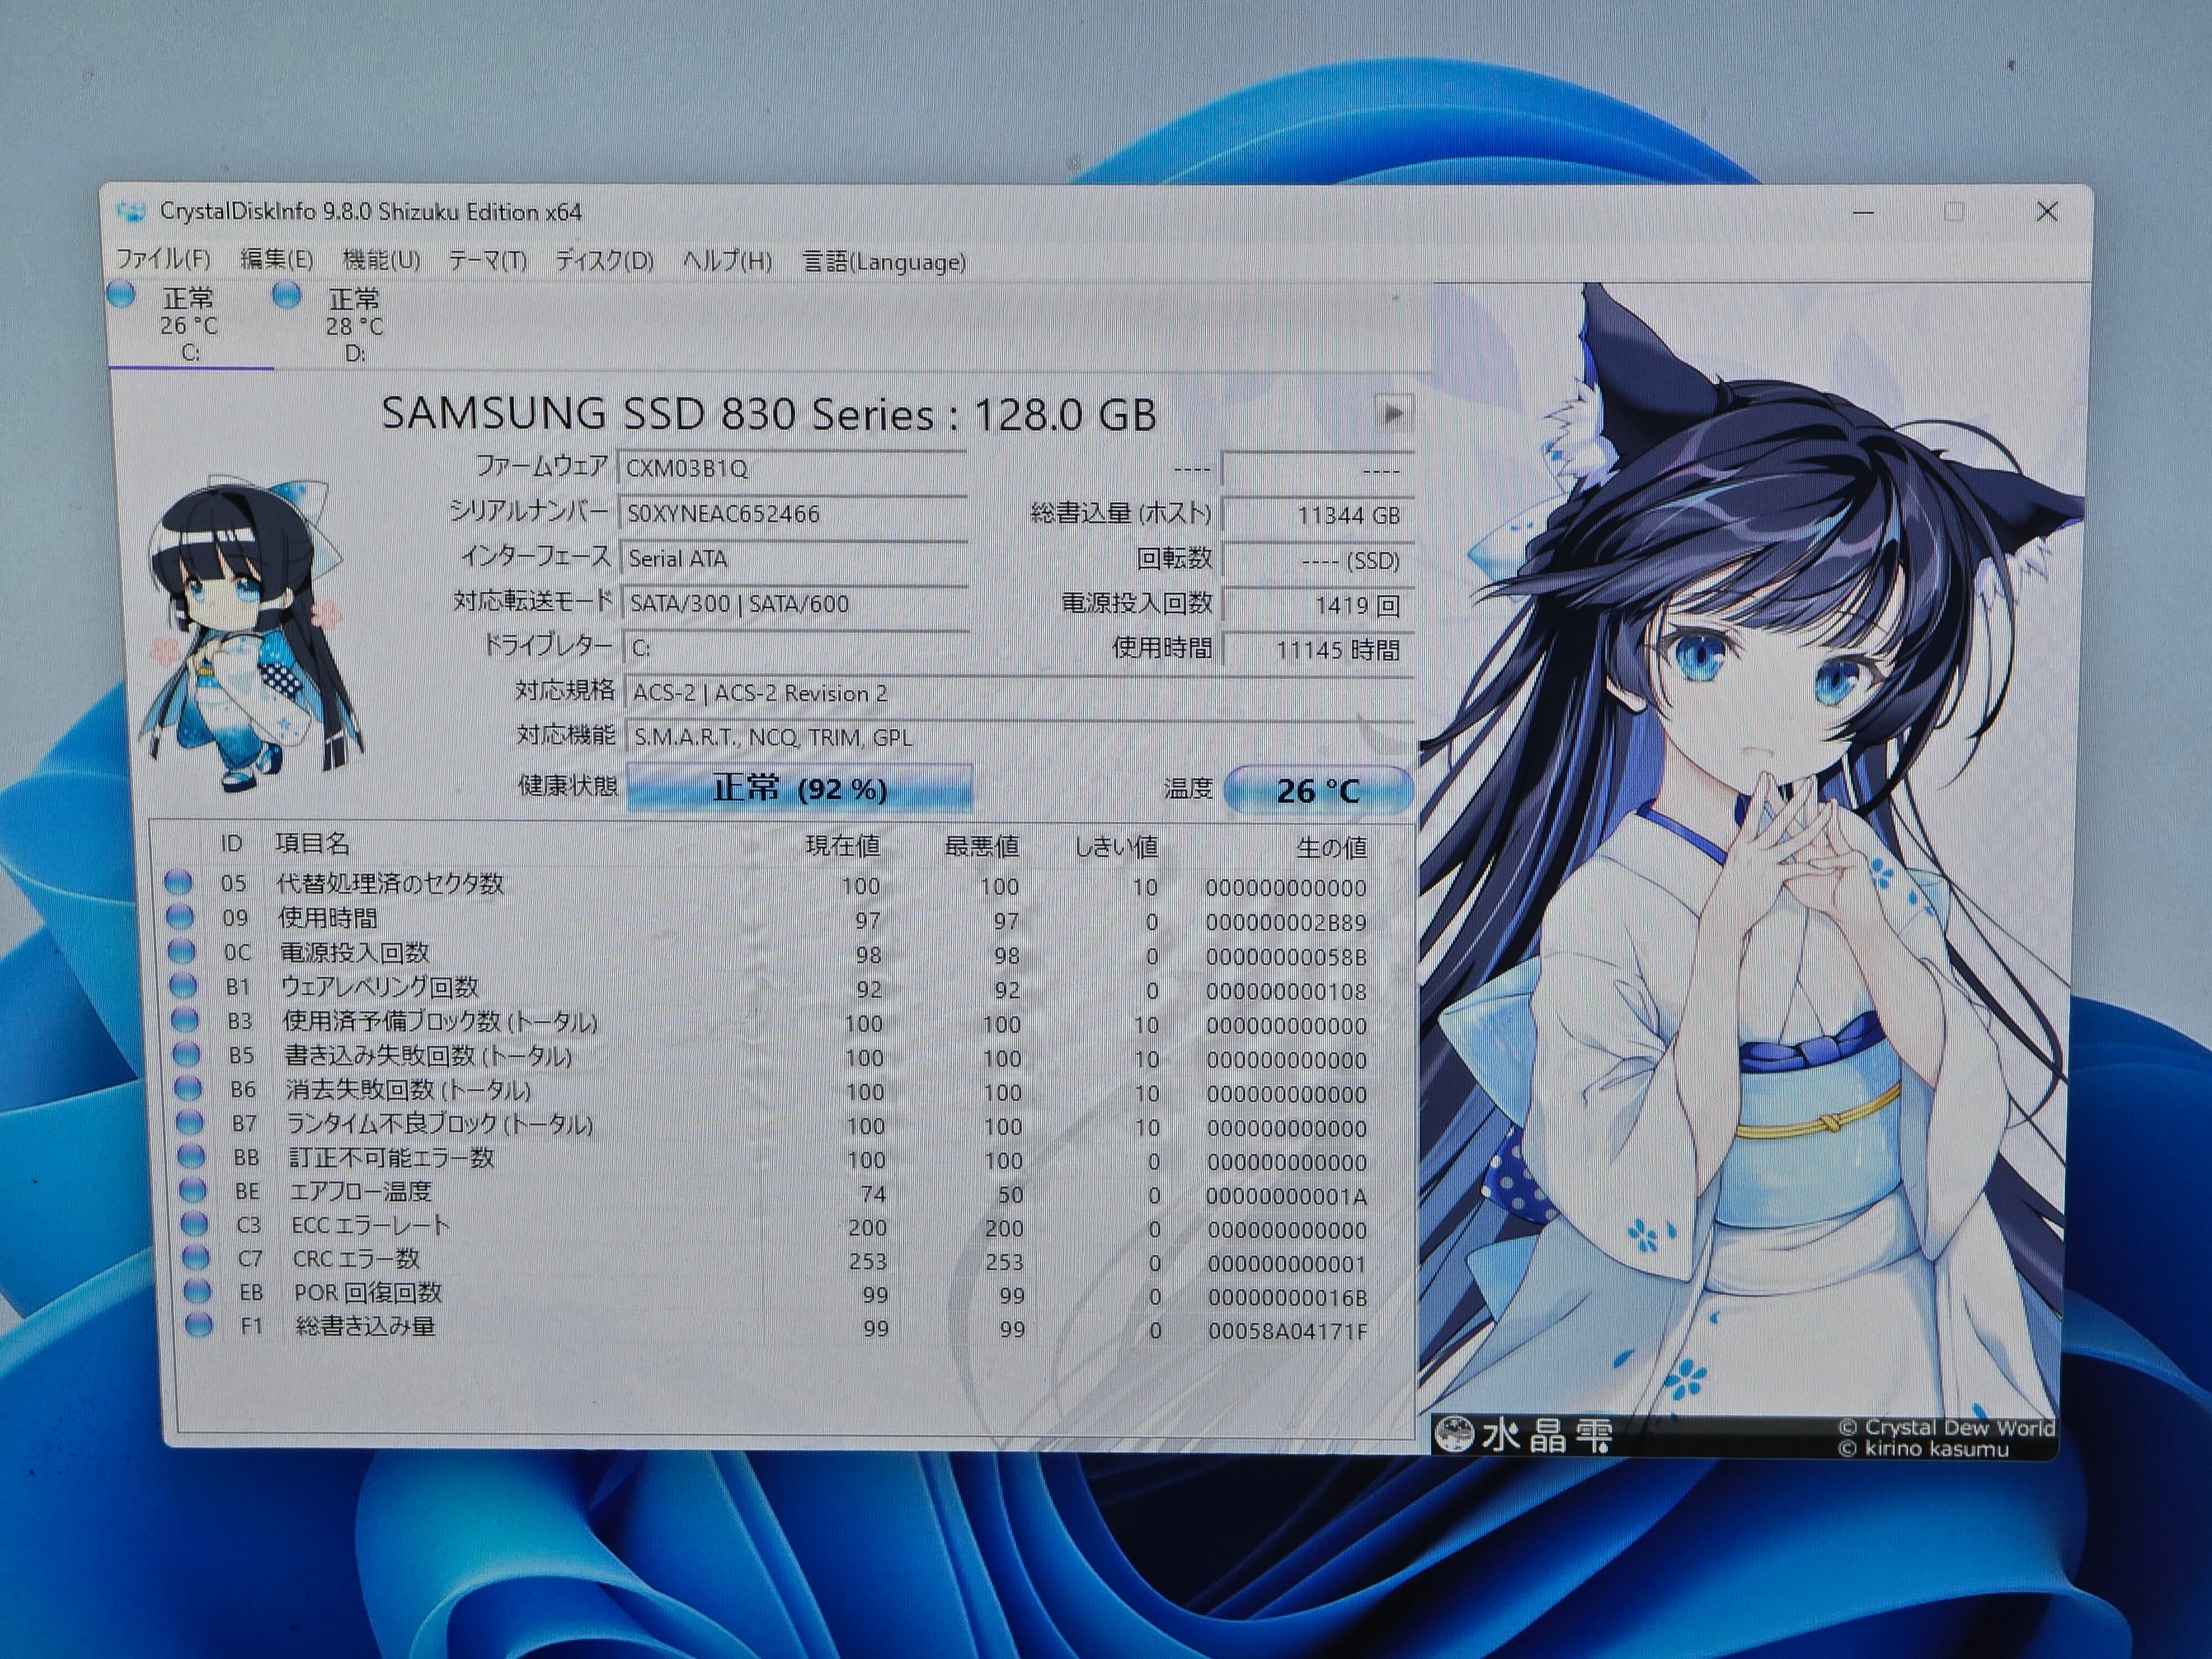Click status orb for row B1 wear leveling
Image resolution: width=2212 pixels, height=1659 pixels.
pos(184,986)
